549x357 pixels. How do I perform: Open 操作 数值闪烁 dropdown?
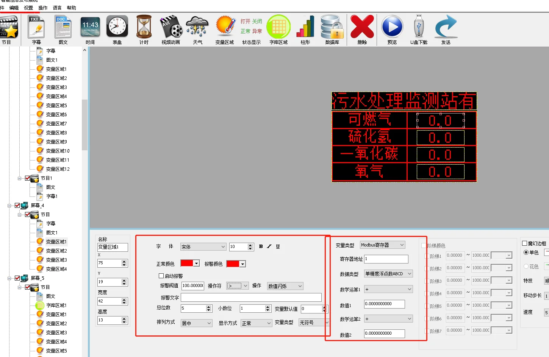285,286
